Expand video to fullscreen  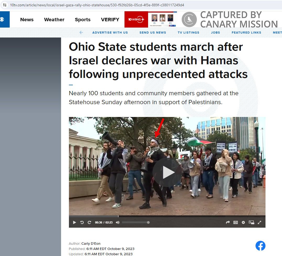[259, 222]
